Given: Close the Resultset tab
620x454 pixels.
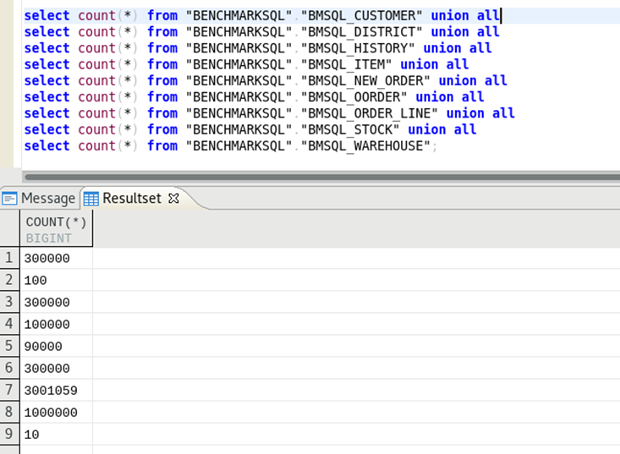Looking at the screenshot, I should tap(173, 199).
